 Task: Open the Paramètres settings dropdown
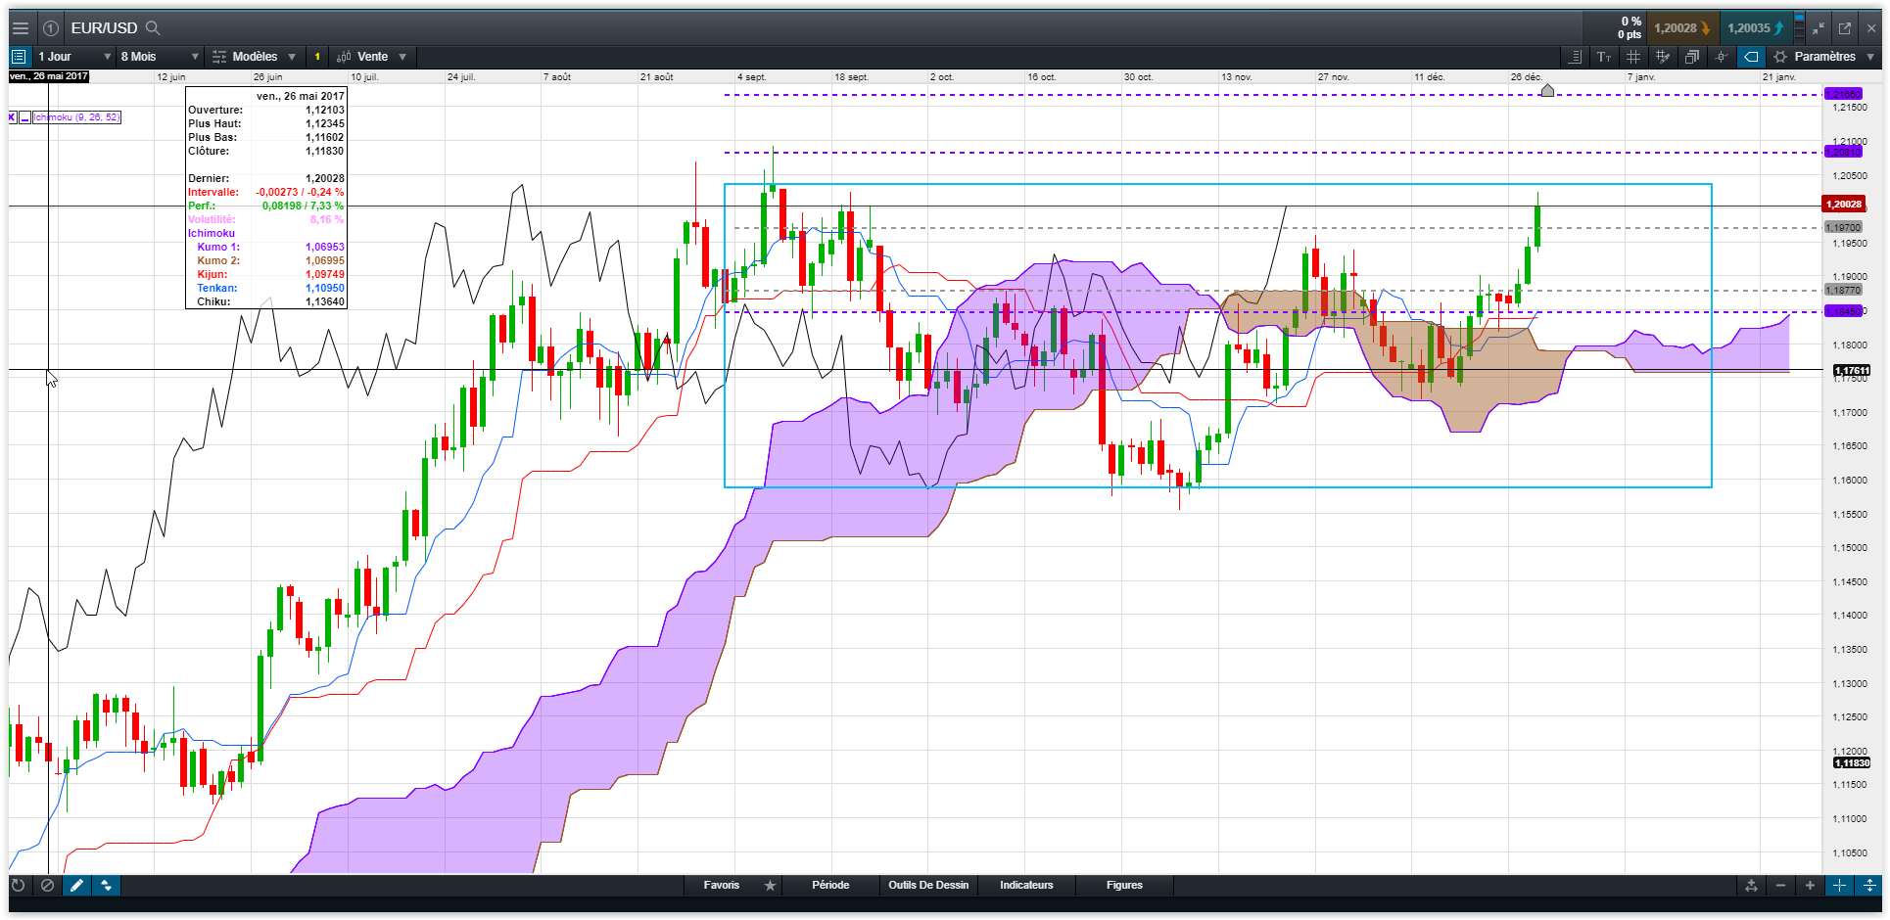click(1823, 57)
